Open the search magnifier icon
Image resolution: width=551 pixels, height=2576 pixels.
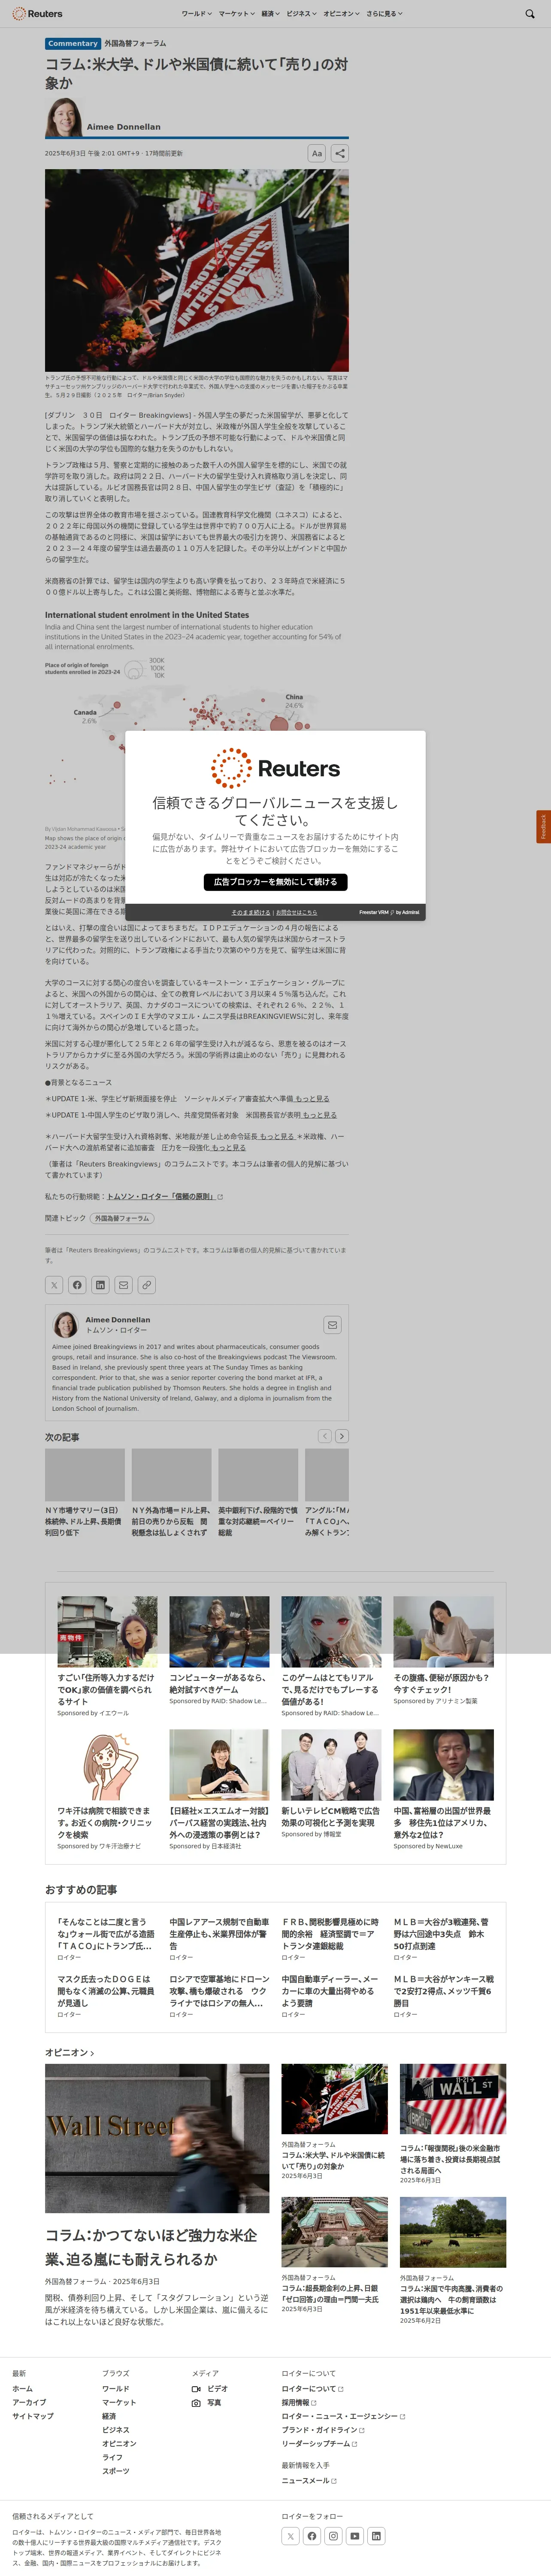coord(530,14)
